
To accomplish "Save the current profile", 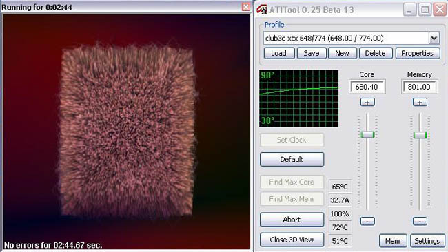I will tap(312, 54).
